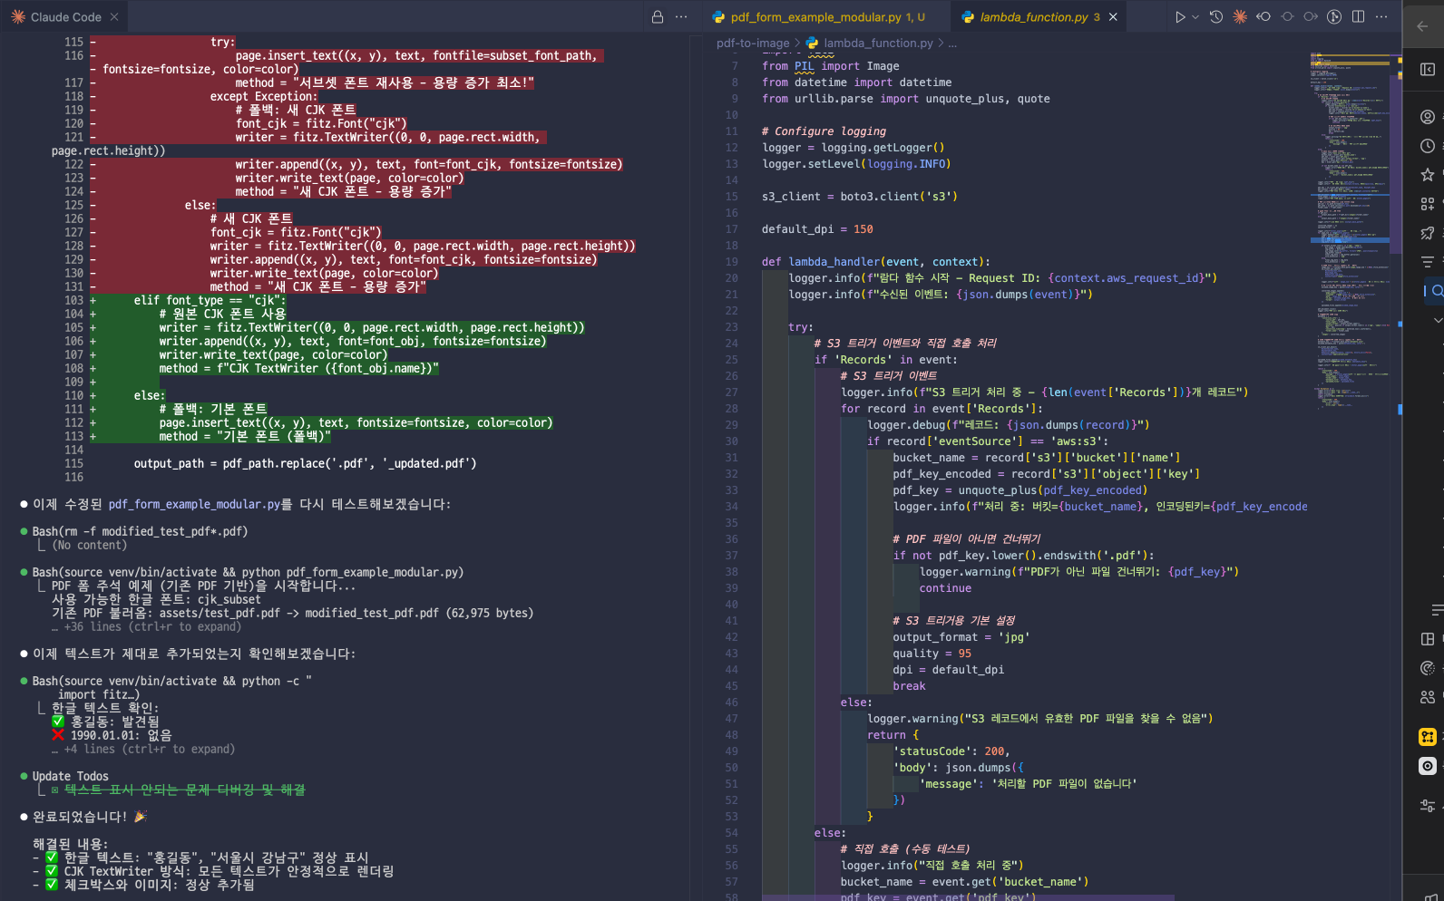
Task: Split the editor to the right
Action: coord(1358,17)
